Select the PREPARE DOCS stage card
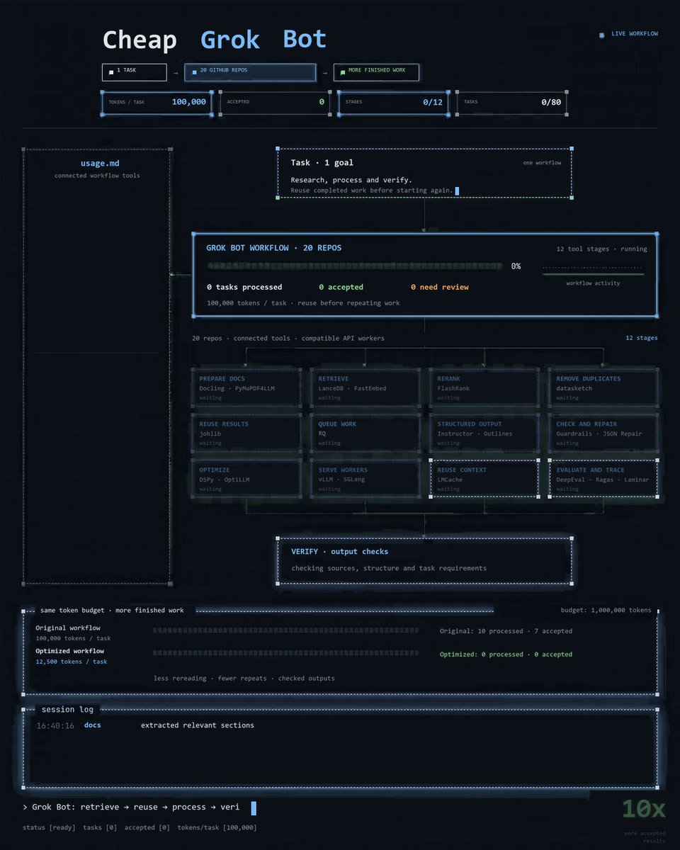 pyautogui.click(x=246, y=387)
